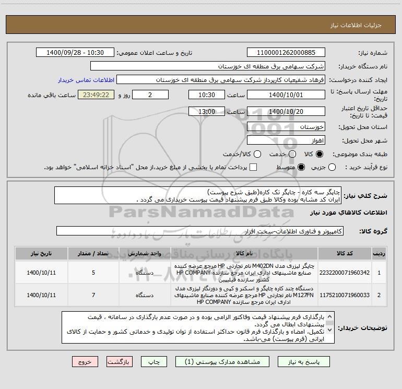Click the بازگشت back button

click(x=120, y=361)
